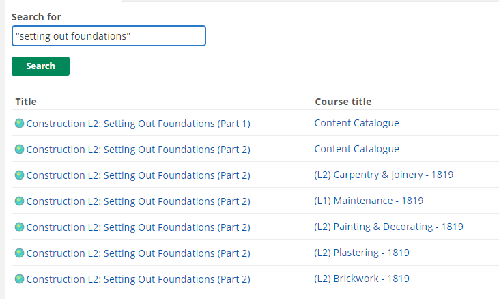Navigate to (L2) Brickwork - 1819 course
This screenshot has height=299, width=499.
point(362,279)
